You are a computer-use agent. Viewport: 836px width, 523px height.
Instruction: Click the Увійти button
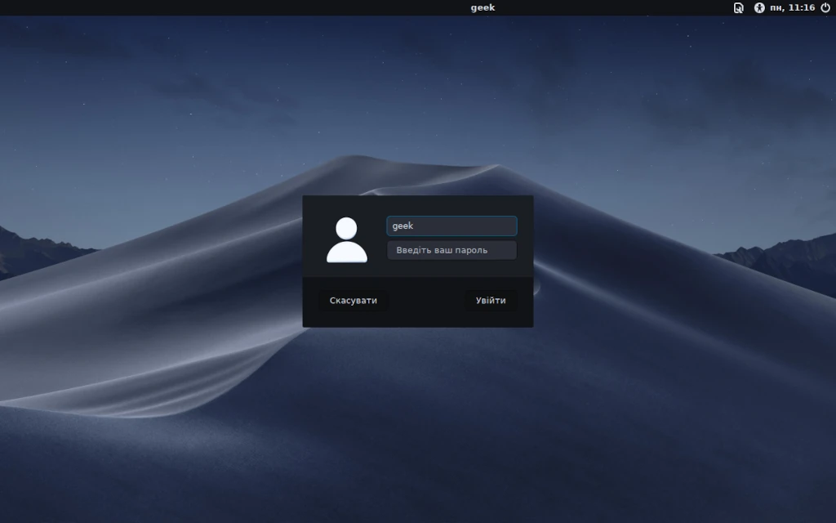491,301
